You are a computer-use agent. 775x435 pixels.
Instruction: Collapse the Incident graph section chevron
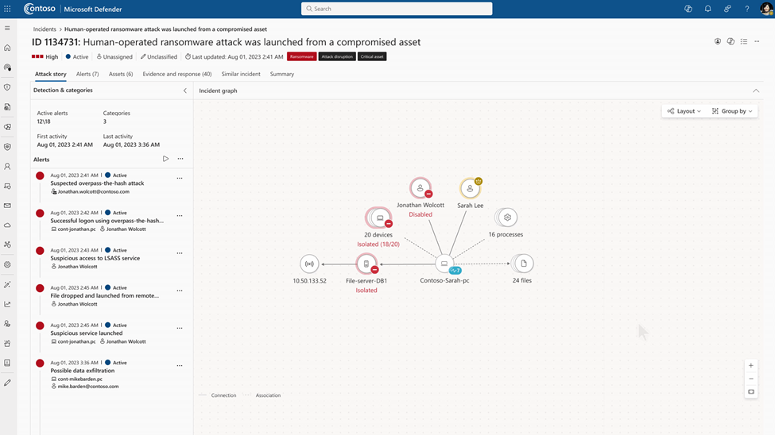756,90
